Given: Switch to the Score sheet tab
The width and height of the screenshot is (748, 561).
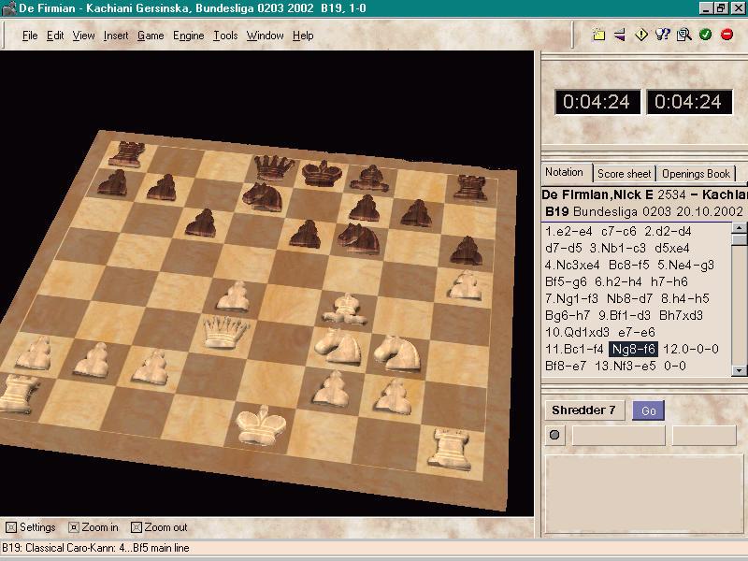Looking at the screenshot, I should pyautogui.click(x=624, y=173).
